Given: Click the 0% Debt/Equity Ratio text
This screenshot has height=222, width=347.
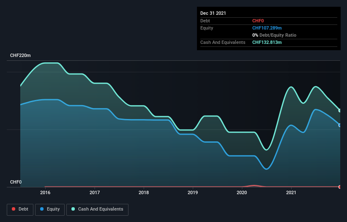Looking at the screenshot, I should tap(274, 35).
